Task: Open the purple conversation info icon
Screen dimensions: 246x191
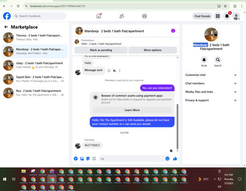Action: coord(173,31)
